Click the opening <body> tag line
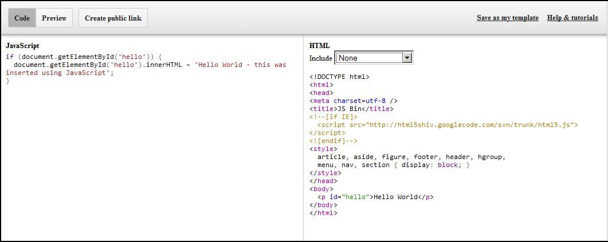The image size is (608, 242). pyautogui.click(x=321, y=189)
